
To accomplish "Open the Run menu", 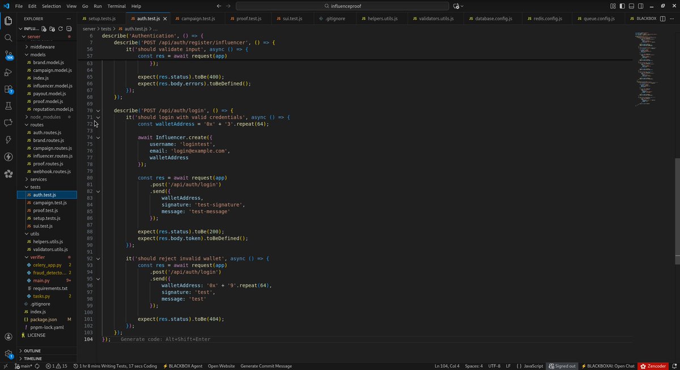I will tap(98, 6).
